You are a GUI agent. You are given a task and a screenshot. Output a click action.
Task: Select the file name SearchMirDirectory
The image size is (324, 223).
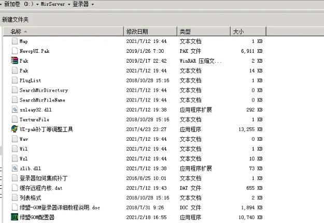(x=44, y=90)
